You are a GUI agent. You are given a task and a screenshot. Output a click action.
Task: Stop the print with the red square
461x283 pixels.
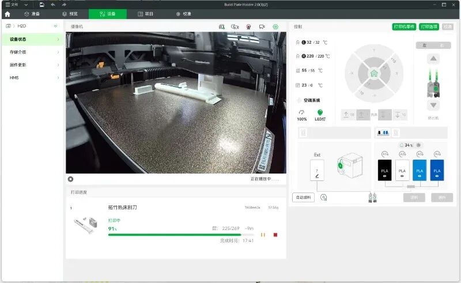pos(275,235)
